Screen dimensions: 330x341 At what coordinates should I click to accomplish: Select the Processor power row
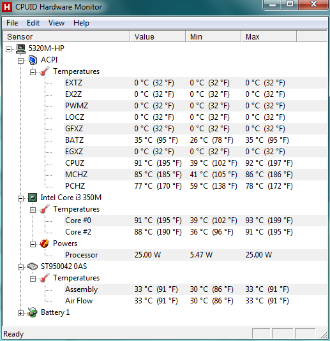pyautogui.click(x=195, y=255)
